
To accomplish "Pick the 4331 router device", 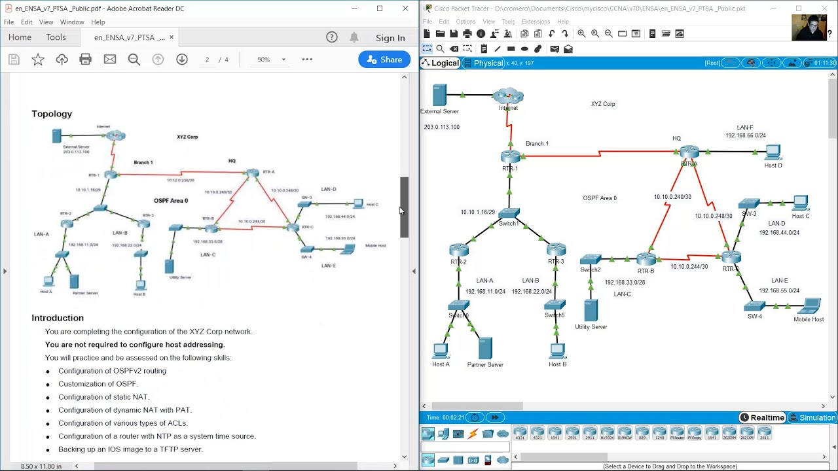I will point(520,433).
